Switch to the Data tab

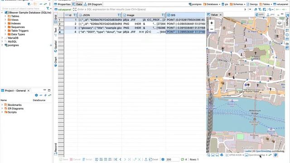[77, 4]
